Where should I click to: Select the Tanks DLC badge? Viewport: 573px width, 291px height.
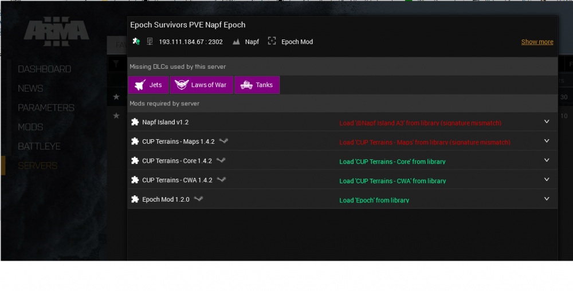coord(257,85)
